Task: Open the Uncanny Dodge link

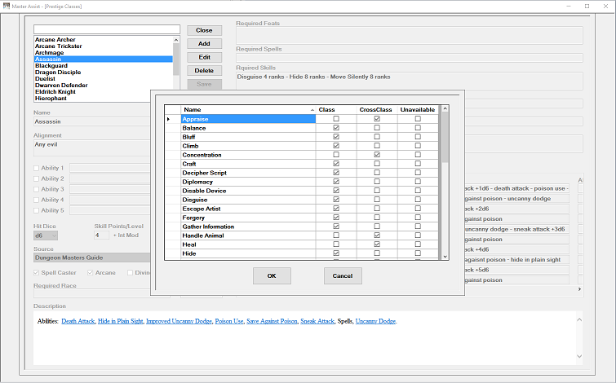Action: [x=375, y=321]
